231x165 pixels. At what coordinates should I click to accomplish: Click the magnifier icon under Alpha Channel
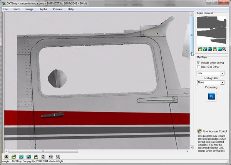click(x=224, y=49)
